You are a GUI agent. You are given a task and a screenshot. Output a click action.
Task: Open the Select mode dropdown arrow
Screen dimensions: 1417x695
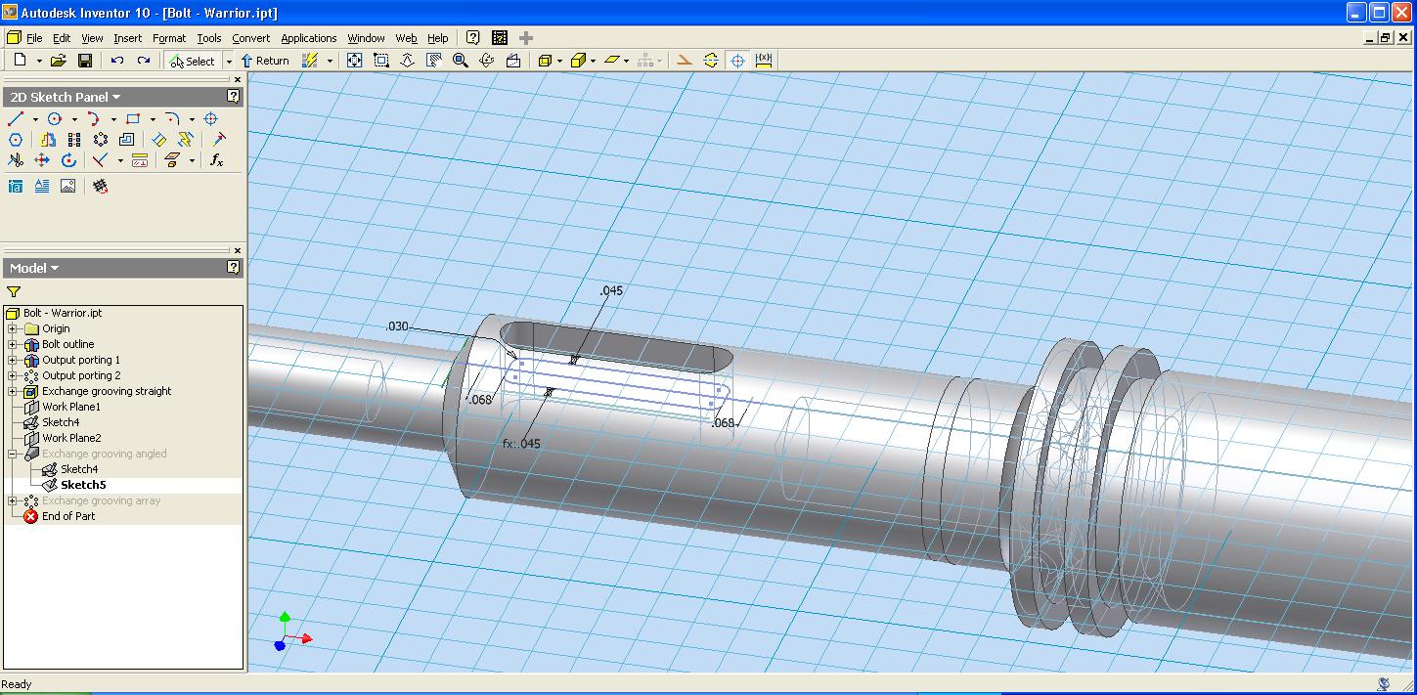pos(229,61)
